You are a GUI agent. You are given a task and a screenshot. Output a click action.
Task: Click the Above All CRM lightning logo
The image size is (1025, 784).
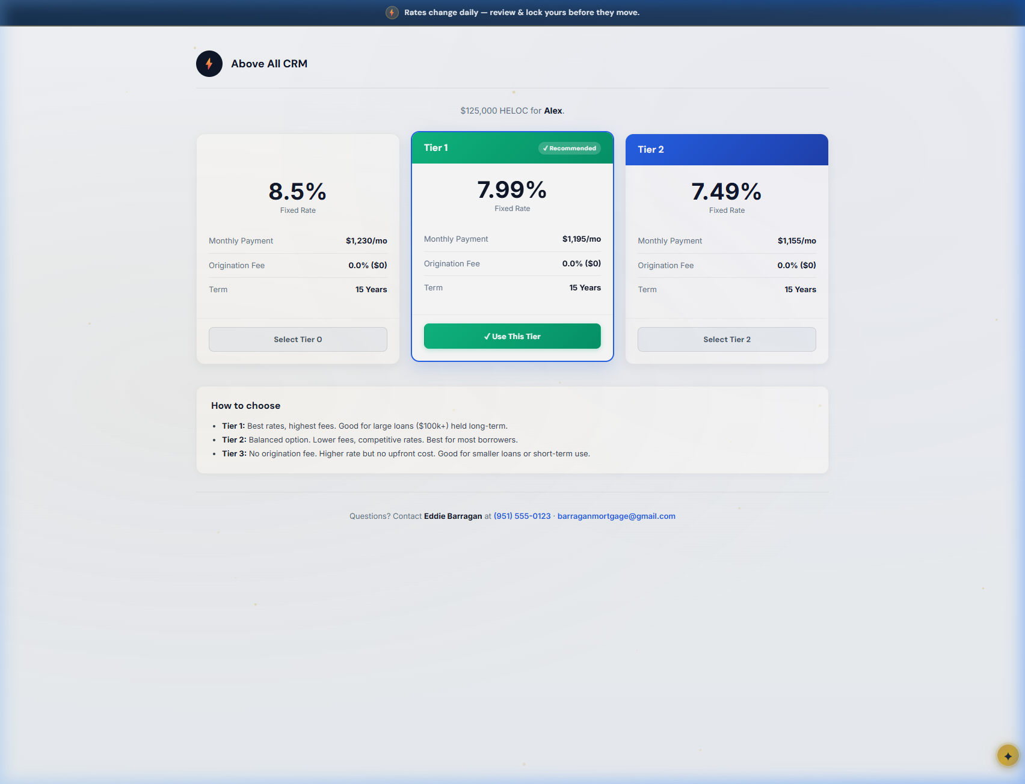(x=209, y=64)
